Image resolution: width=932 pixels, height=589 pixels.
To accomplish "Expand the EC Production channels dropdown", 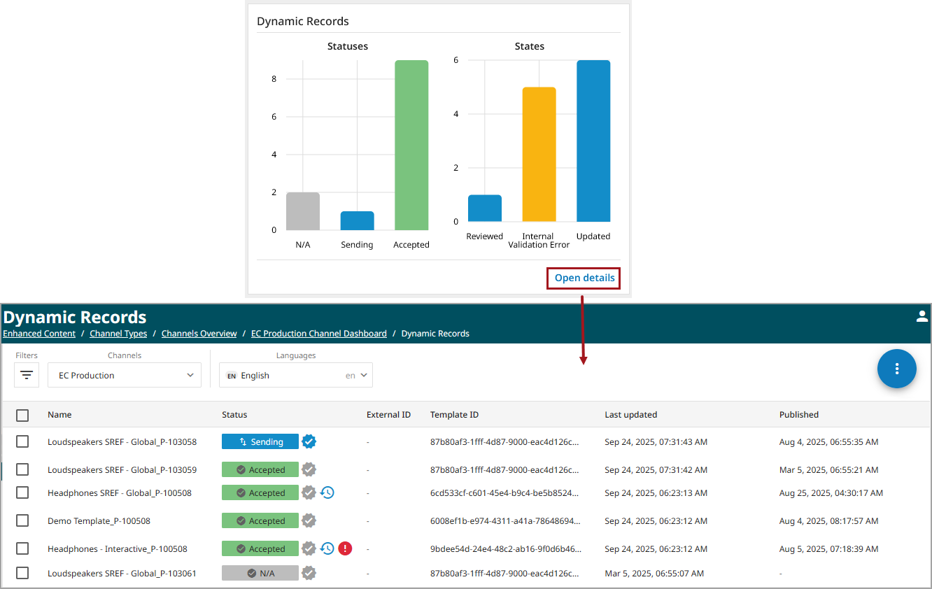I will click(125, 376).
